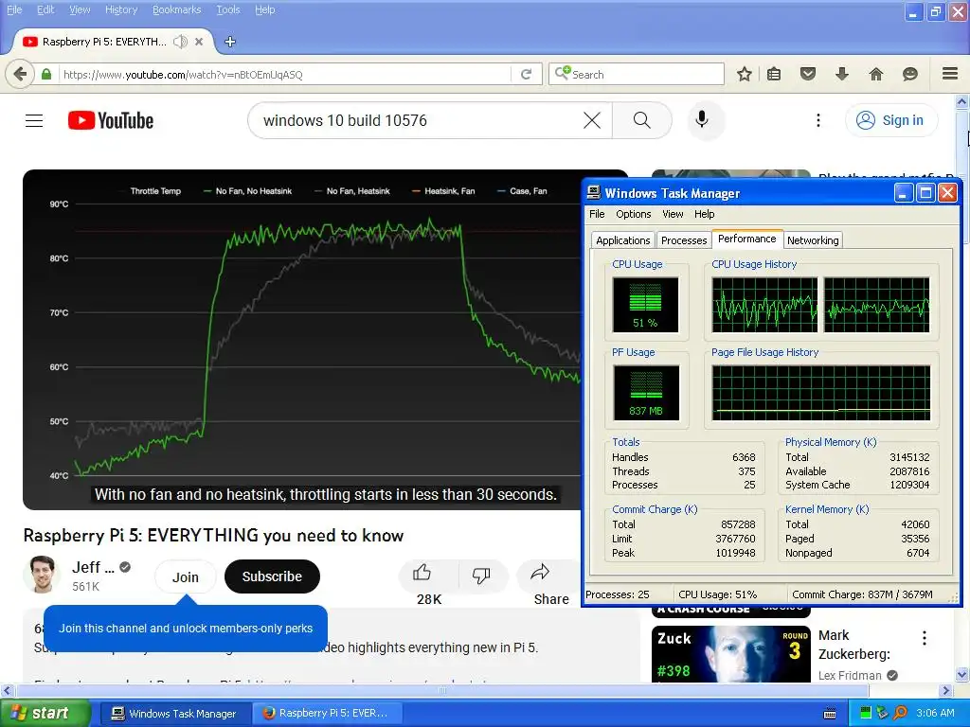Reload the page using the refresh icon
Viewport: 970px width, 727px height.
[x=527, y=74]
